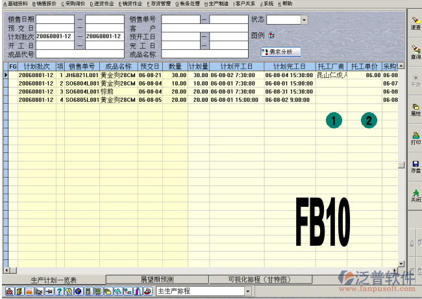422x299 pixels.
Task: Click vertical scrollbar up arrow of grid
Action: click(401, 66)
